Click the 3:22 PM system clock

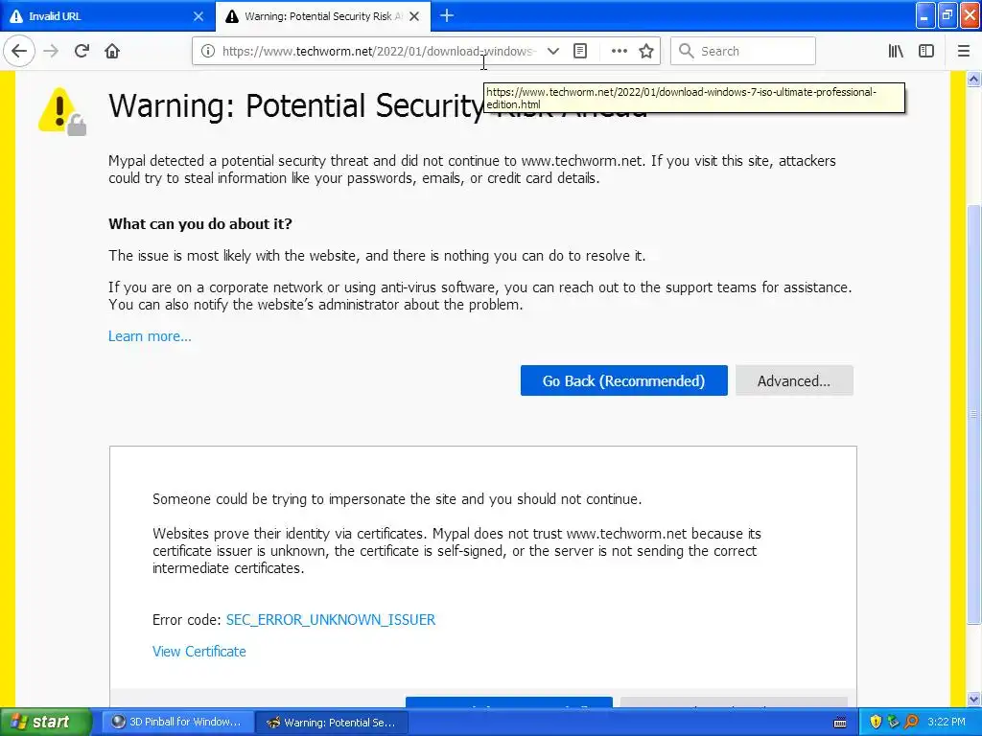pos(946,722)
